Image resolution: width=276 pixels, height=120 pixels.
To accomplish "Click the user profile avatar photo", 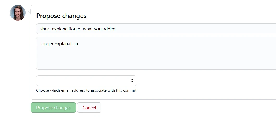I will click(x=18, y=13).
